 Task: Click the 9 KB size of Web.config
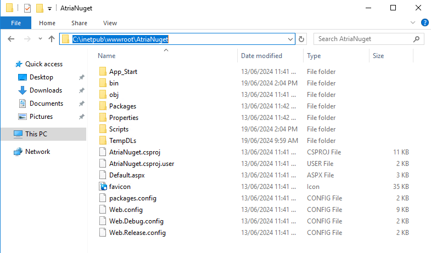coord(402,210)
